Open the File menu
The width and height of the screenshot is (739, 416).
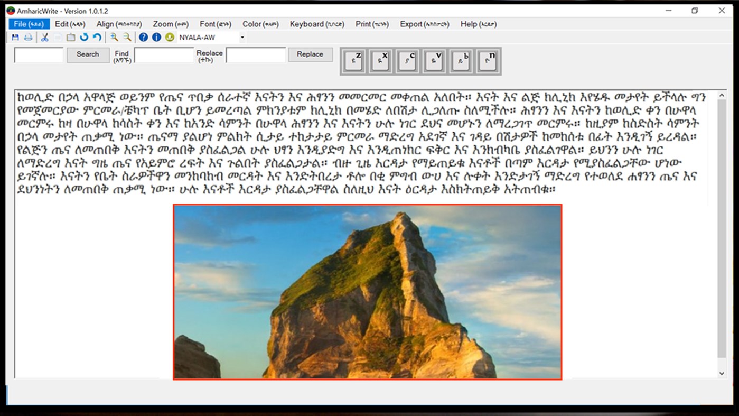pyautogui.click(x=28, y=23)
